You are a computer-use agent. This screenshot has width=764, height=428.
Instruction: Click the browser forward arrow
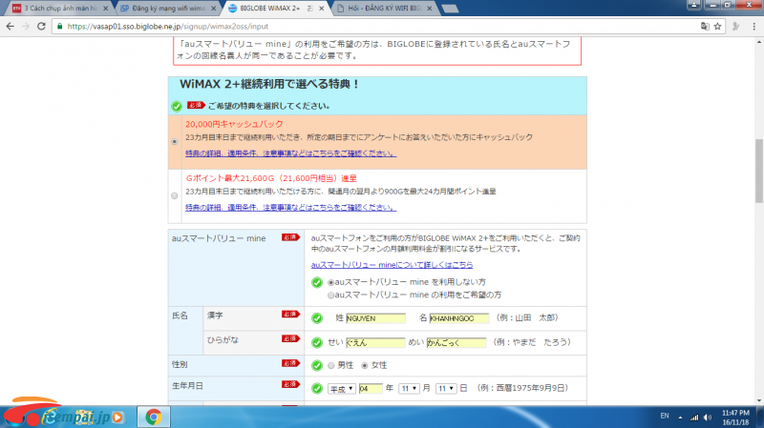[26, 27]
